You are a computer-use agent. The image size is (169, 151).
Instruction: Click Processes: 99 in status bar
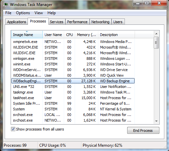point(15,145)
